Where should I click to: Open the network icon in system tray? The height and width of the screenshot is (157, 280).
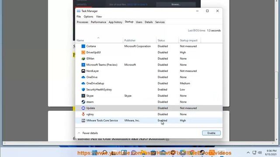click(254, 153)
